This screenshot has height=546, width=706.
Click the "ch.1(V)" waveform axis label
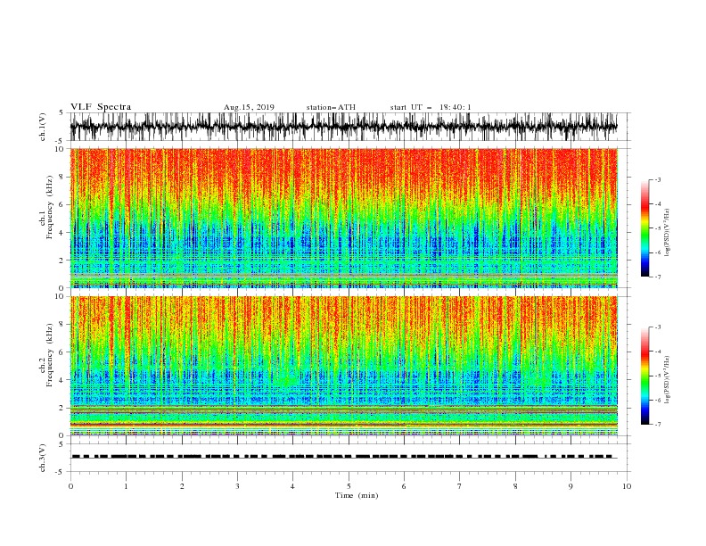(43, 127)
